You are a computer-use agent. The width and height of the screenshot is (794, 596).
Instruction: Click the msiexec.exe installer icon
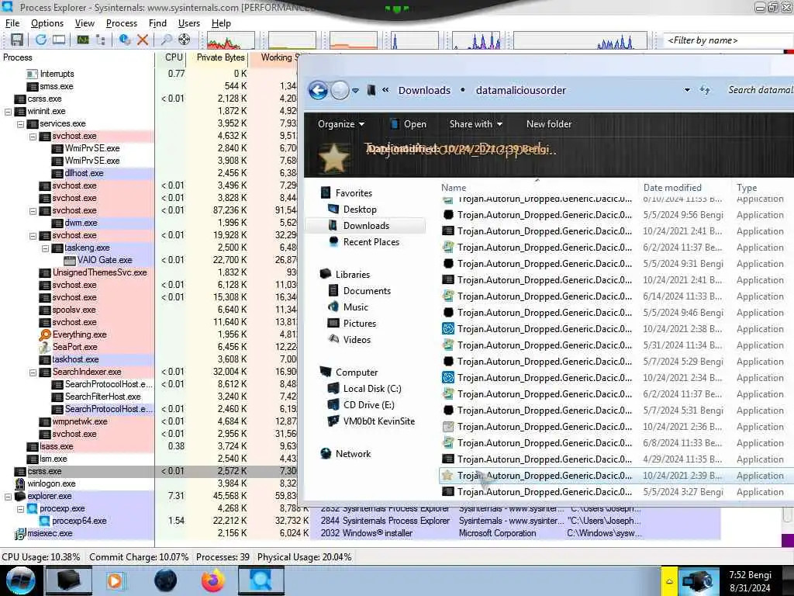(x=20, y=533)
